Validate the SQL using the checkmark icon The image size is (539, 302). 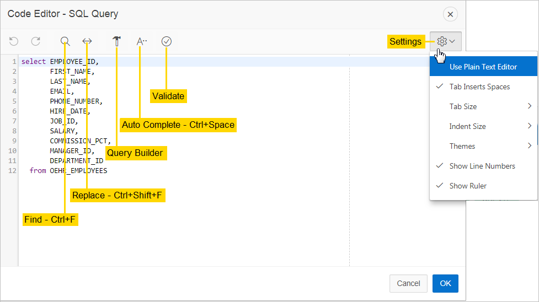[x=167, y=41]
